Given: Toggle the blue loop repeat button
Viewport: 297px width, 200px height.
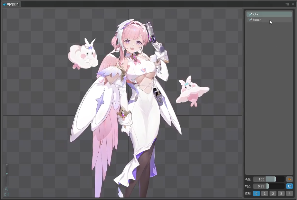Looking at the screenshot, I should click(x=289, y=186).
